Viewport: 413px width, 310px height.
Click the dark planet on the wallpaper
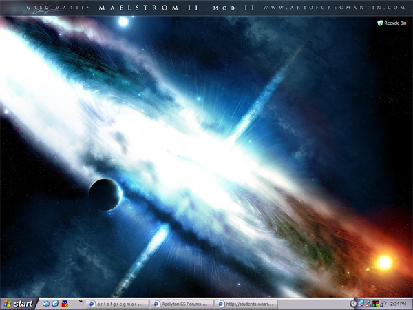click(105, 194)
